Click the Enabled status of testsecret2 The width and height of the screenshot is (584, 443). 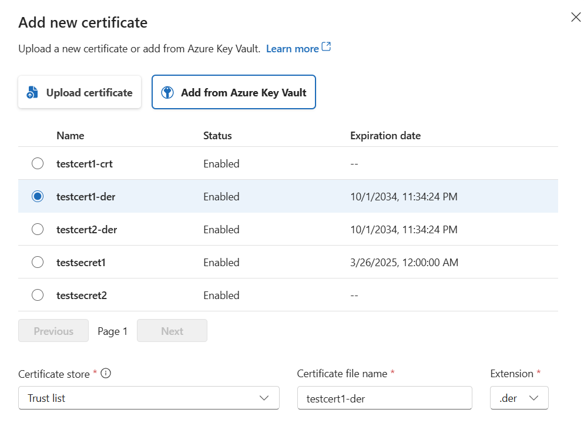[221, 296]
